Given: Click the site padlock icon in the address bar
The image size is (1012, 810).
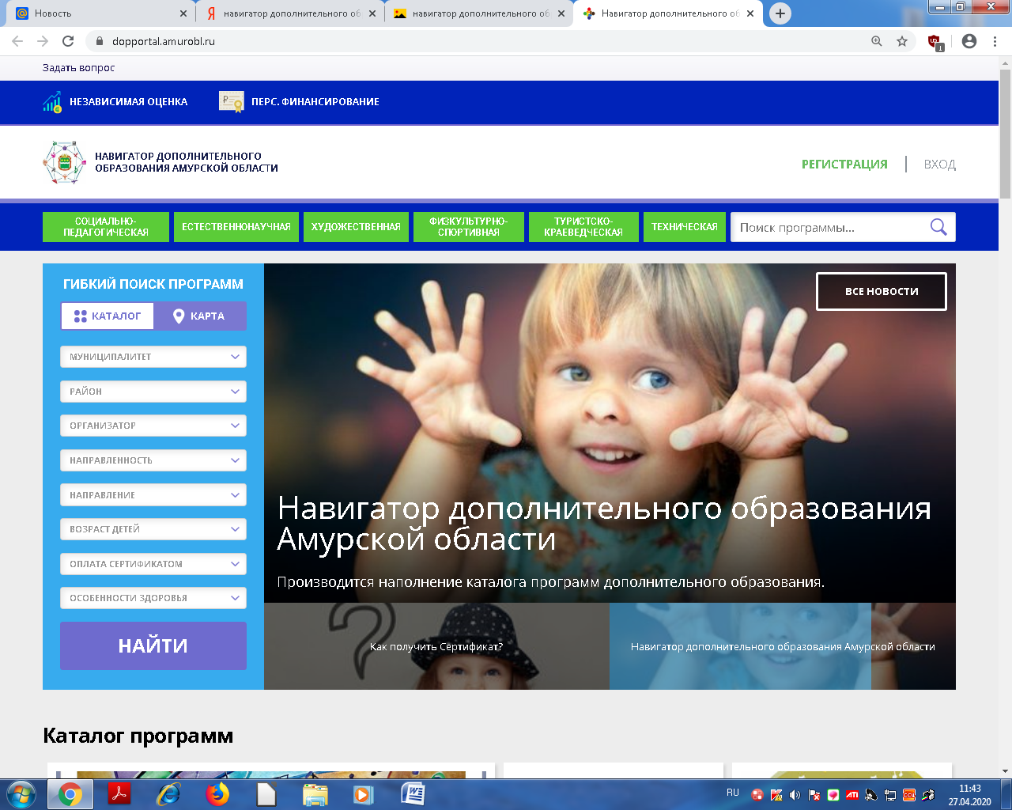Looking at the screenshot, I should click(100, 41).
